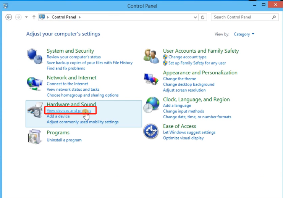Go up one level with Up arrow

click(34, 17)
